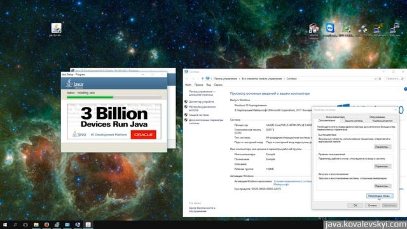Viewport: 407px width, 229px height.
Task: Click 'Windows 10 Корпоративная' edition text
Action: (250, 106)
